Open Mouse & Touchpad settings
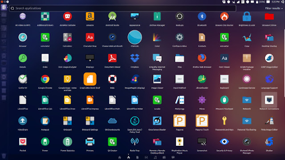285x160 pixels. [224, 100]
